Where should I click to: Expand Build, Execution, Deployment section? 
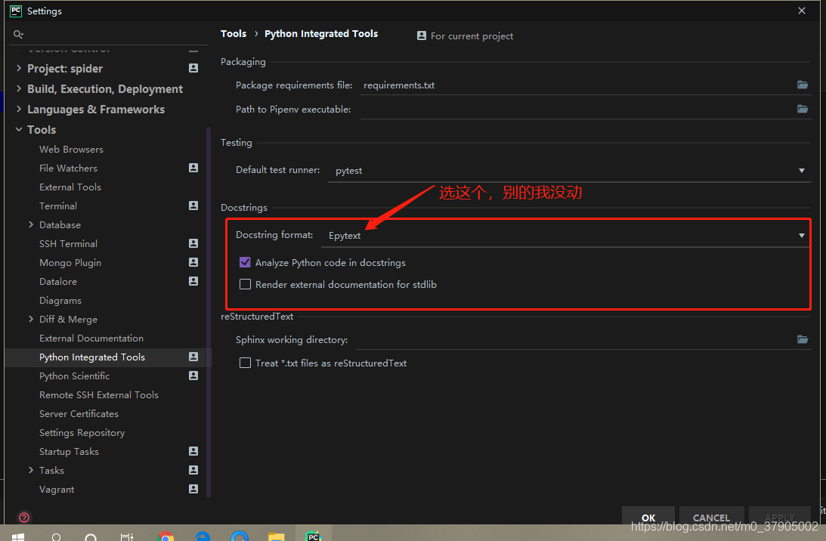click(19, 88)
